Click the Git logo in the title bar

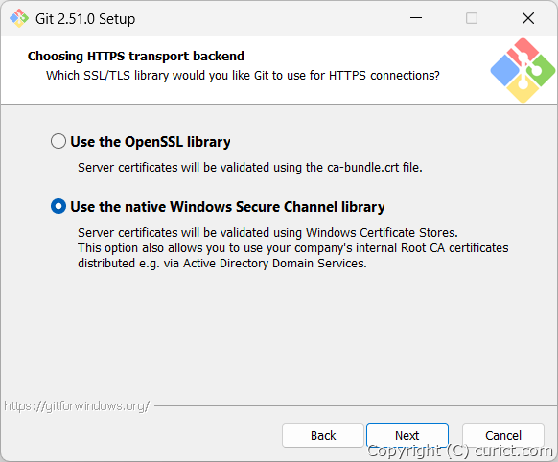[x=19, y=18]
